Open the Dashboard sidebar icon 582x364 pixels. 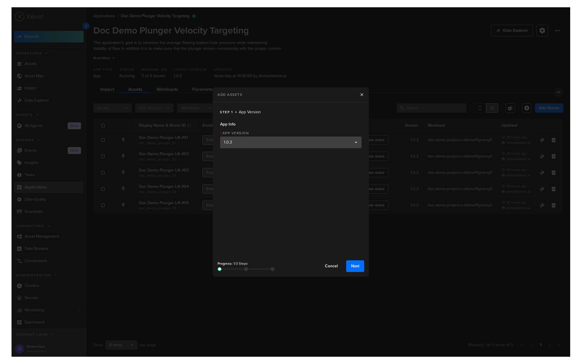point(19,322)
